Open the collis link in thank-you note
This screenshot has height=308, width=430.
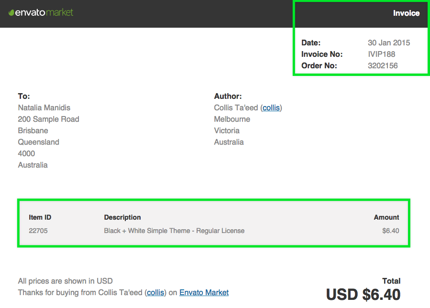pyautogui.click(x=155, y=293)
